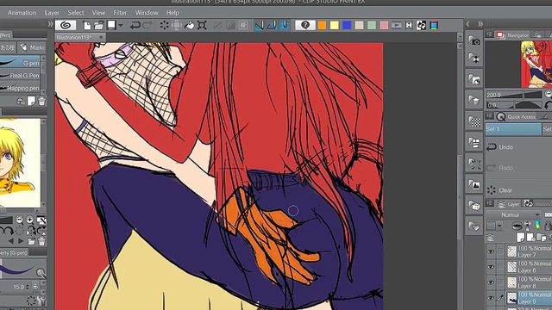Hide Layer 9 with eye icon
Image resolution: width=552 pixels, height=310 pixels.
(x=491, y=298)
